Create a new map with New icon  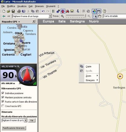[x=4, y=11]
